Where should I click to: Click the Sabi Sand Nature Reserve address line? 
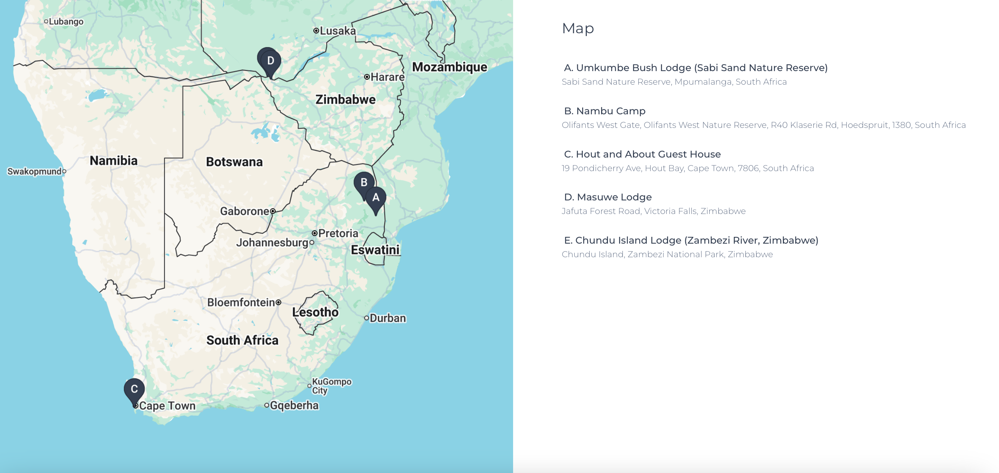tap(674, 82)
